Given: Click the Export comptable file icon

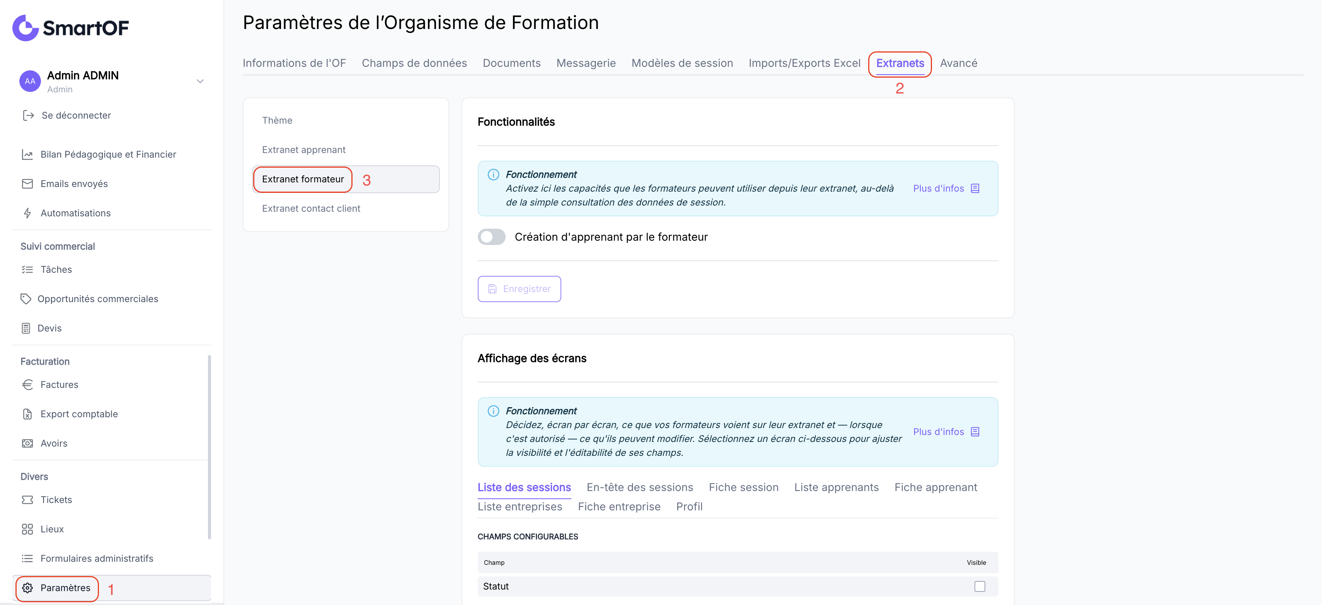Looking at the screenshot, I should tap(27, 414).
